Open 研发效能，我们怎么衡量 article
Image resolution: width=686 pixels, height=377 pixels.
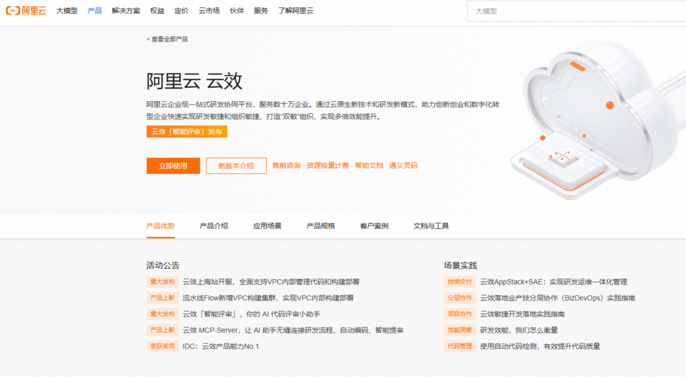(x=519, y=330)
